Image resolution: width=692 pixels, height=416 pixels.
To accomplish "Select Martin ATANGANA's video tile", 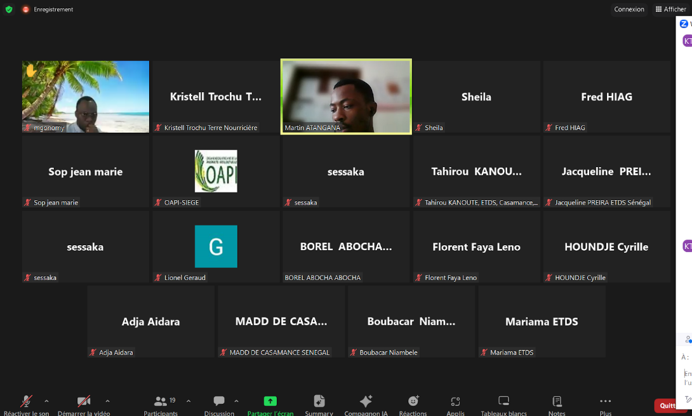I will tap(345, 97).
